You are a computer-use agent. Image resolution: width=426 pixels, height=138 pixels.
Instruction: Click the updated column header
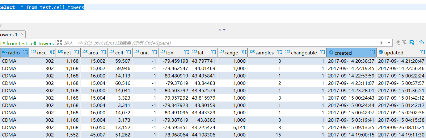[394, 53]
